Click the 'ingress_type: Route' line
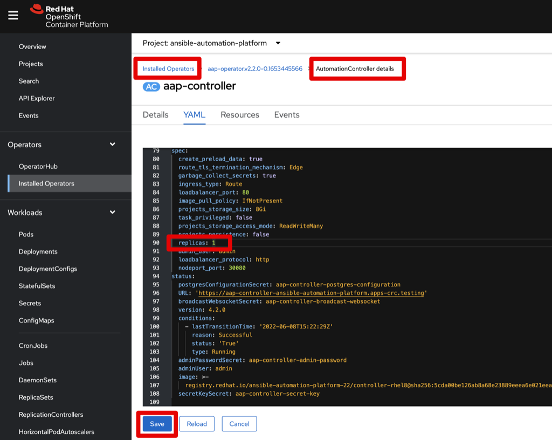Screen dimensions: 552x440 pos(210,184)
